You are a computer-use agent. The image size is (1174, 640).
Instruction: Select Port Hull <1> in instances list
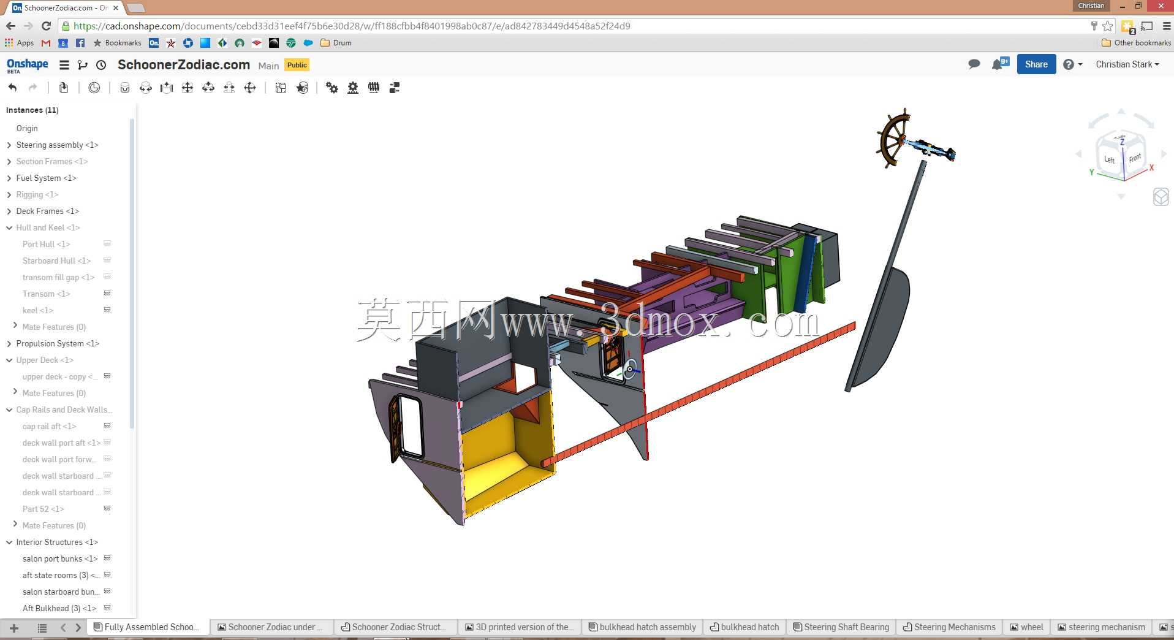point(46,245)
